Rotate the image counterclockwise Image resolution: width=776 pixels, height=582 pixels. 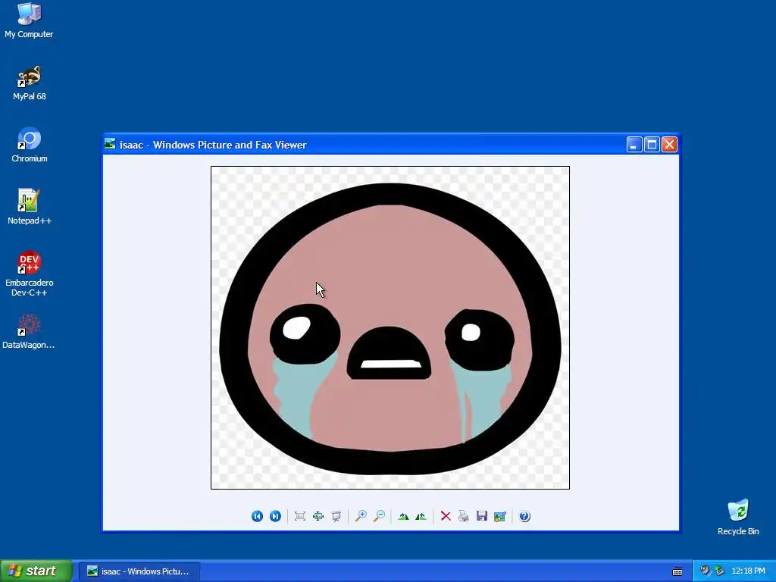421,516
